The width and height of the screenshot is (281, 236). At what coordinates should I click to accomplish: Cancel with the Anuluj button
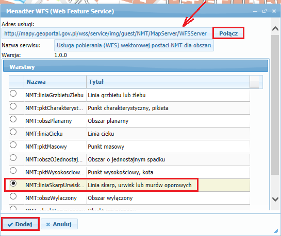(x=59, y=224)
